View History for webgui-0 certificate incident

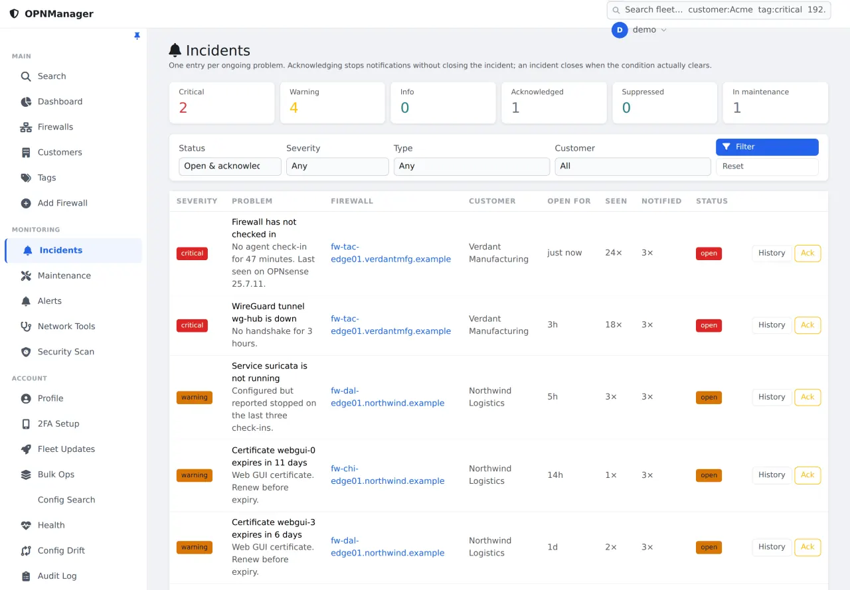(x=772, y=475)
